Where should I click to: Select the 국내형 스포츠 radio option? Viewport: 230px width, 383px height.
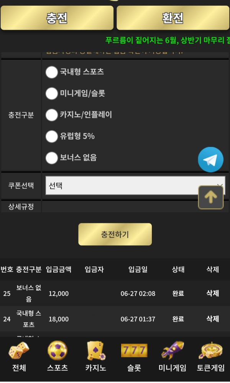(x=52, y=72)
